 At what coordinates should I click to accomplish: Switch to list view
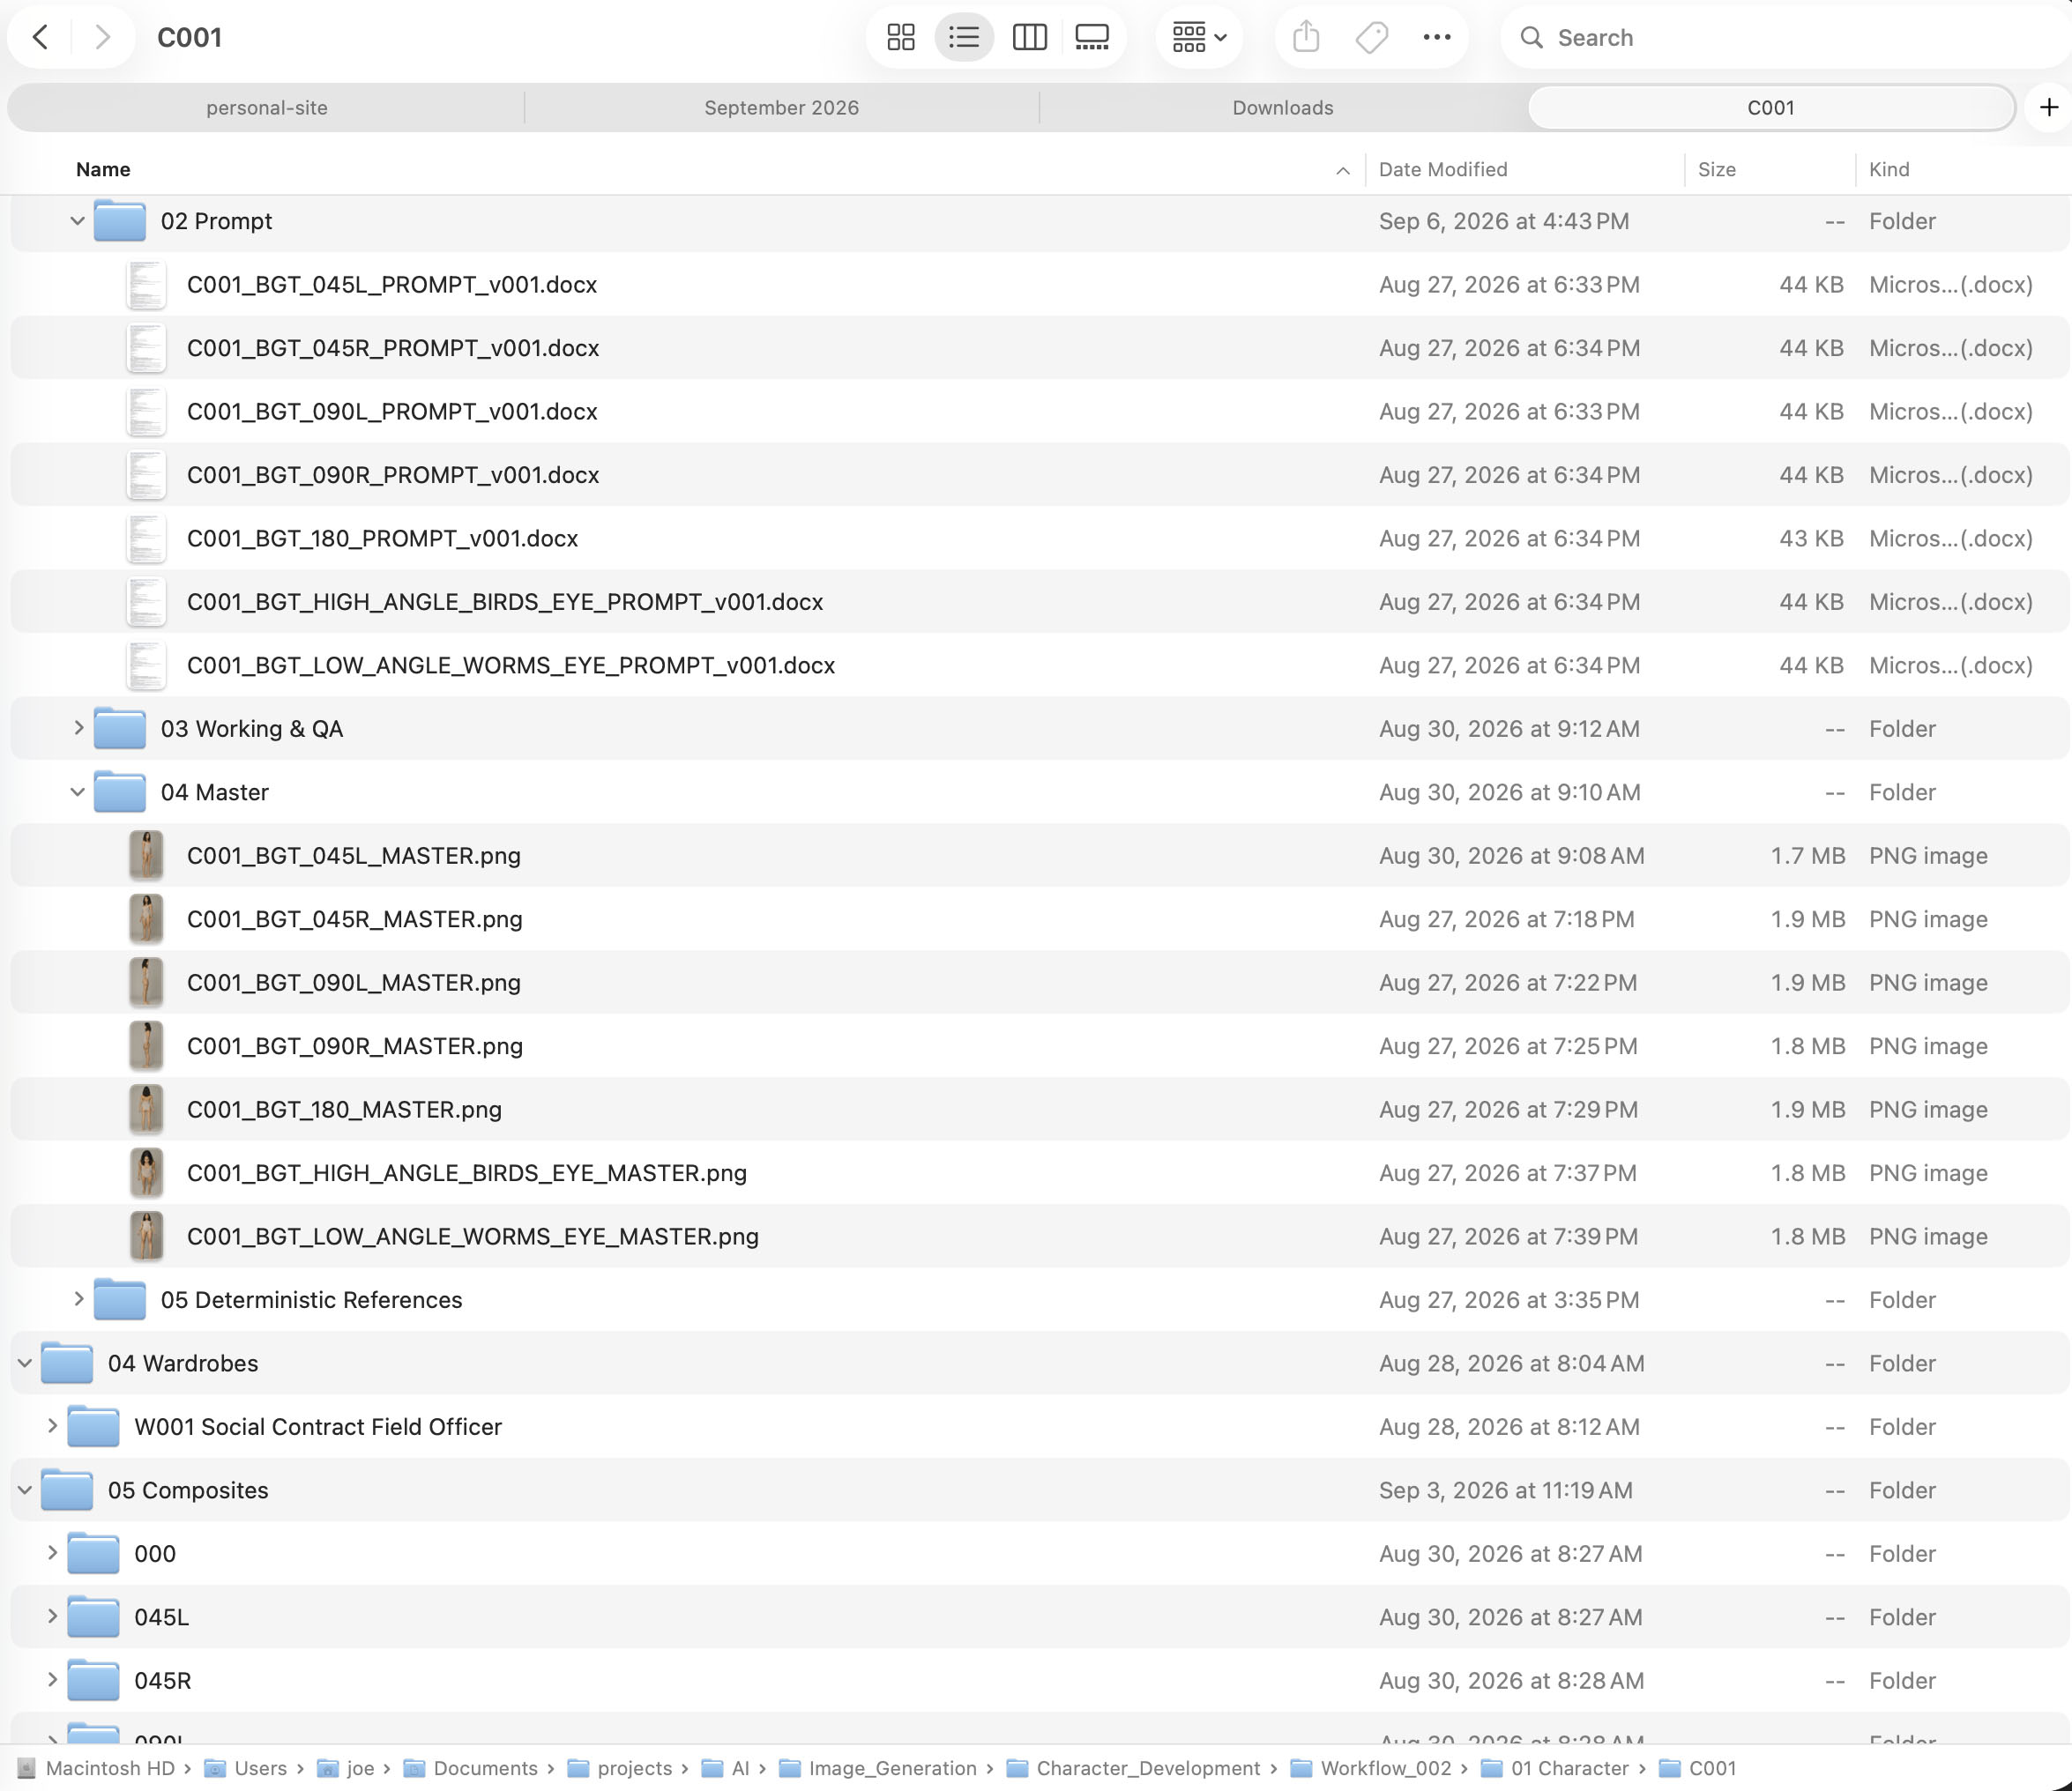[x=964, y=37]
